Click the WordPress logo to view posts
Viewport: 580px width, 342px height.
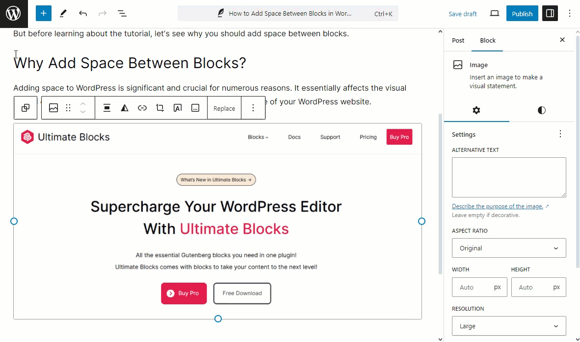point(14,14)
